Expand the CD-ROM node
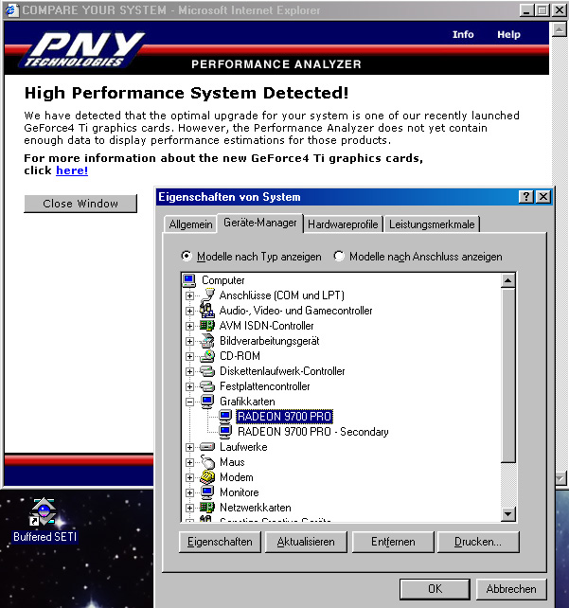The width and height of the screenshot is (569, 608). [189, 356]
